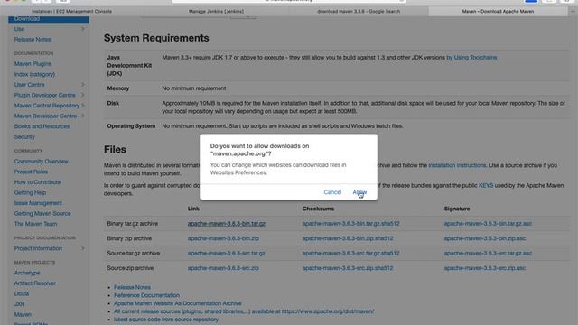The width and height of the screenshot is (578, 325).
Task: Follow the by Using Toolchains link
Action: [471, 58]
